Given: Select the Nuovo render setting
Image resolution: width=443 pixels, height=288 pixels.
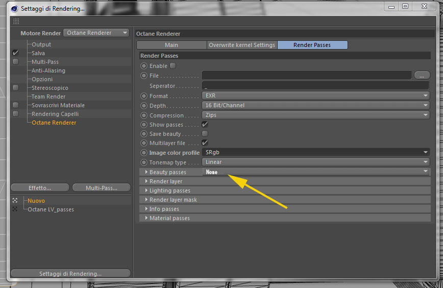Looking at the screenshot, I should (36, 201).
